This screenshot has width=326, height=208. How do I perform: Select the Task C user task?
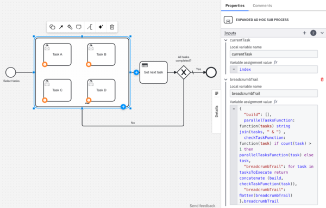[x=58, y=90]
